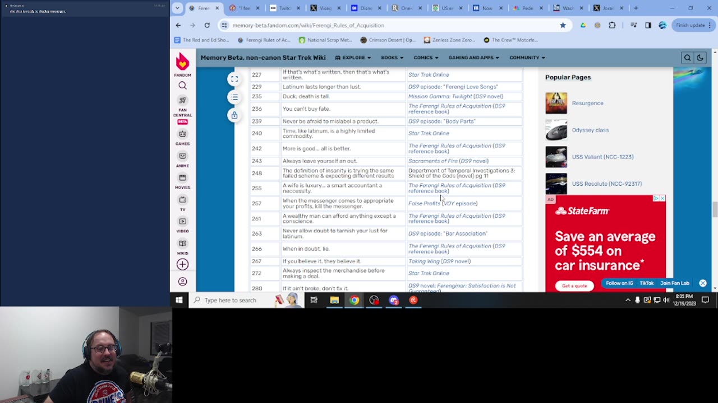View site information icon in address bar
This screenshot has height=403, width=718.
point(224,25)
